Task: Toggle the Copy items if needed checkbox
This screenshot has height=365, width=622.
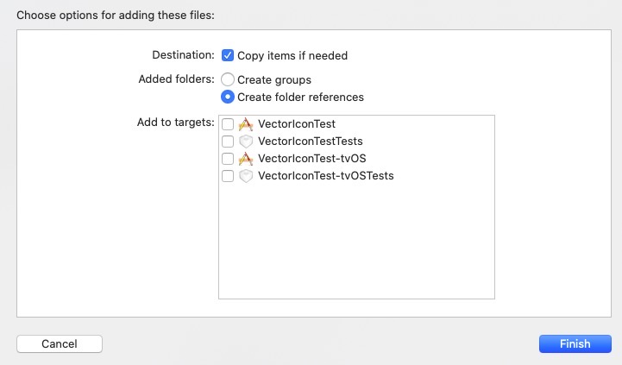Action: [x=228, y=55]
